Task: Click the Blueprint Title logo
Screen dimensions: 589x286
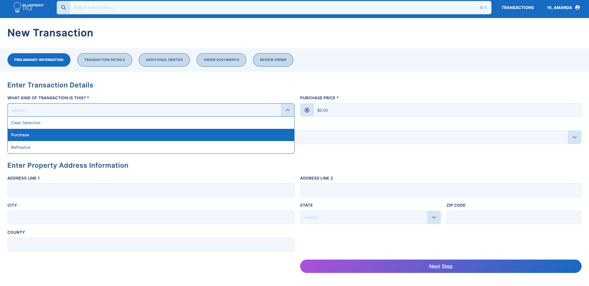Action: coord(29,7)
